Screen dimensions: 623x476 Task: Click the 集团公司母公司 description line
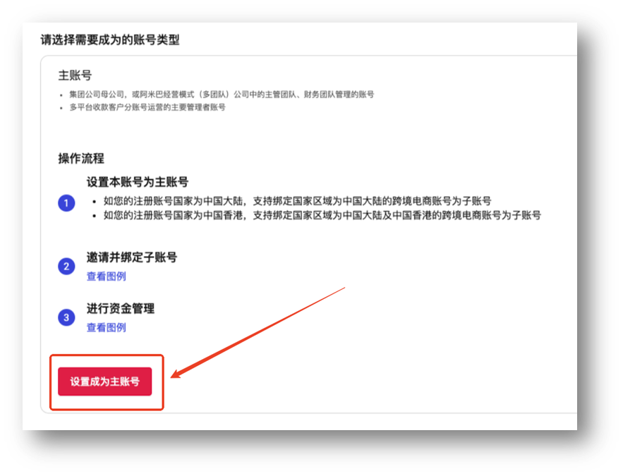(x=222, y=94)
